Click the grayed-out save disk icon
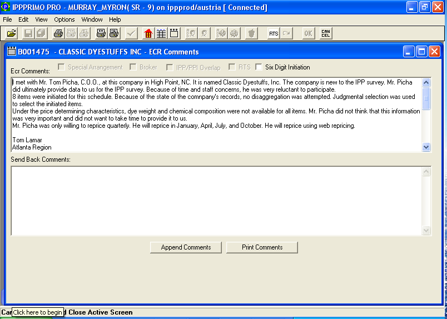447x319 pixels. click(28, 33)
